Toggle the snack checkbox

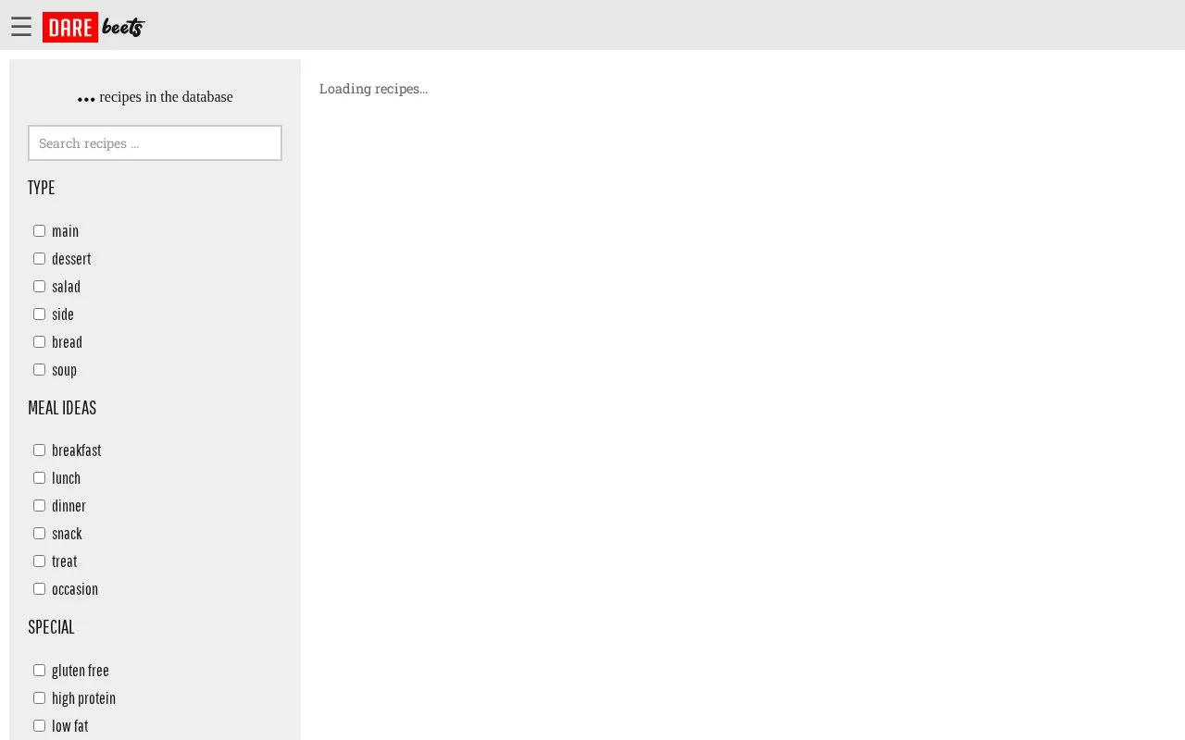(39, 533)
